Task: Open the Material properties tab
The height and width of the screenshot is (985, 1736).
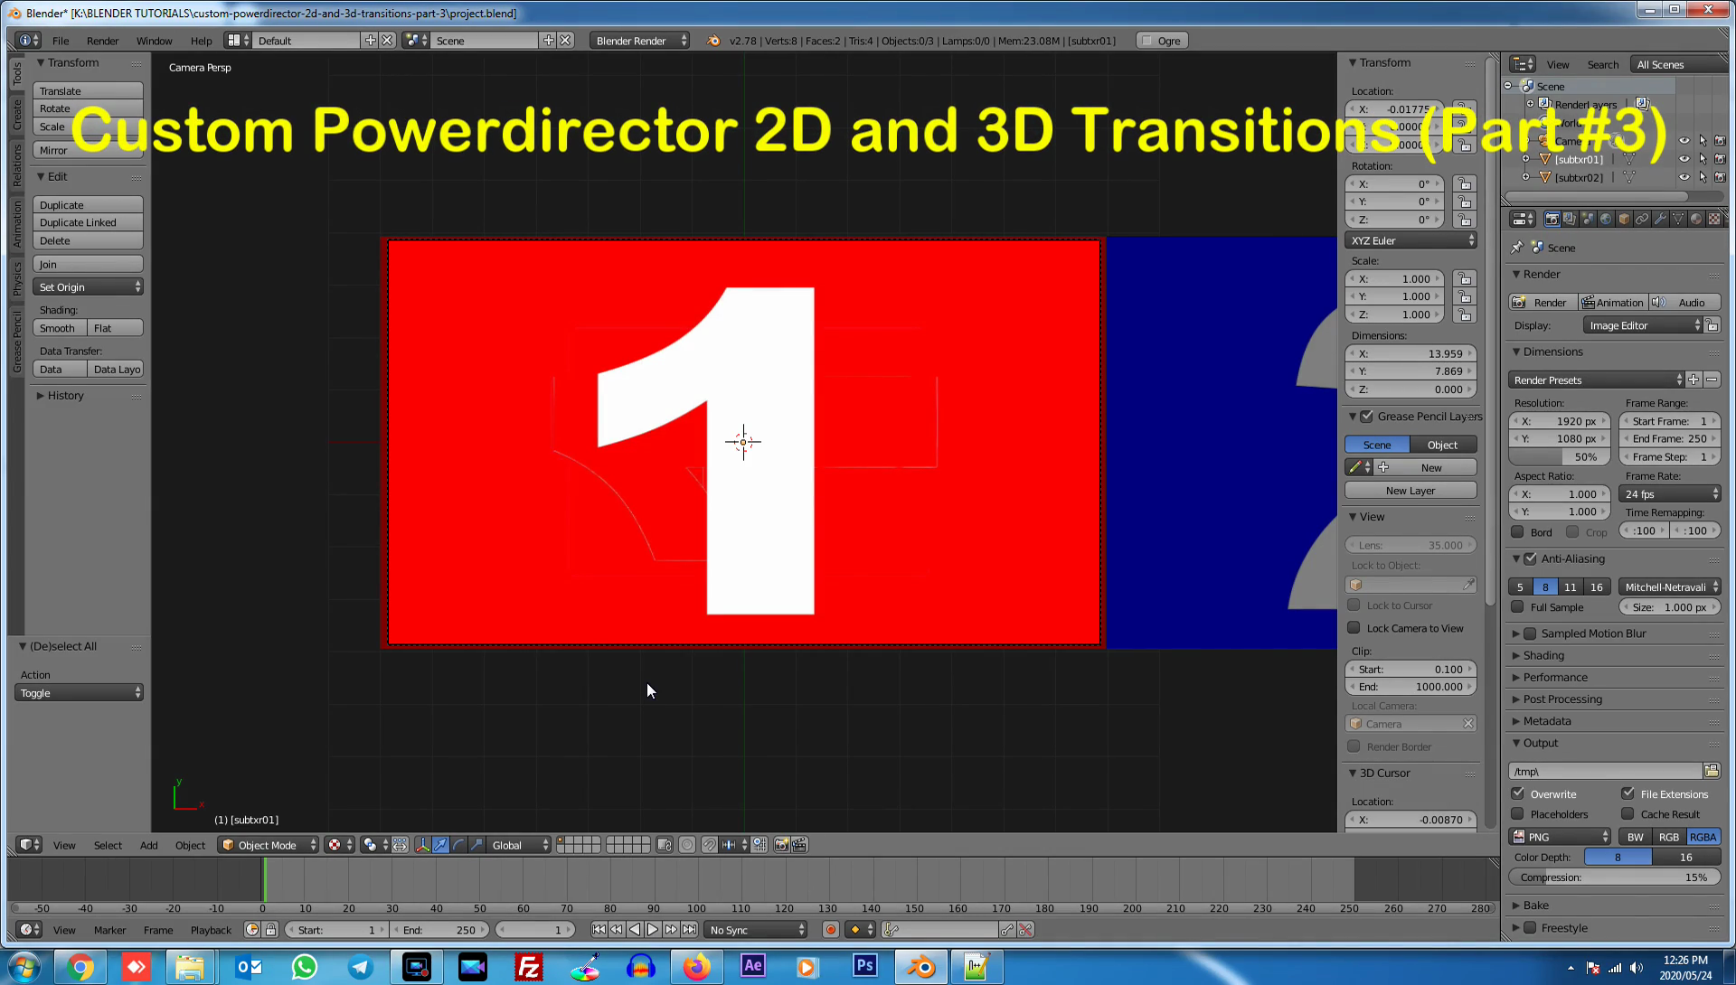Action: click(1696, 219)
